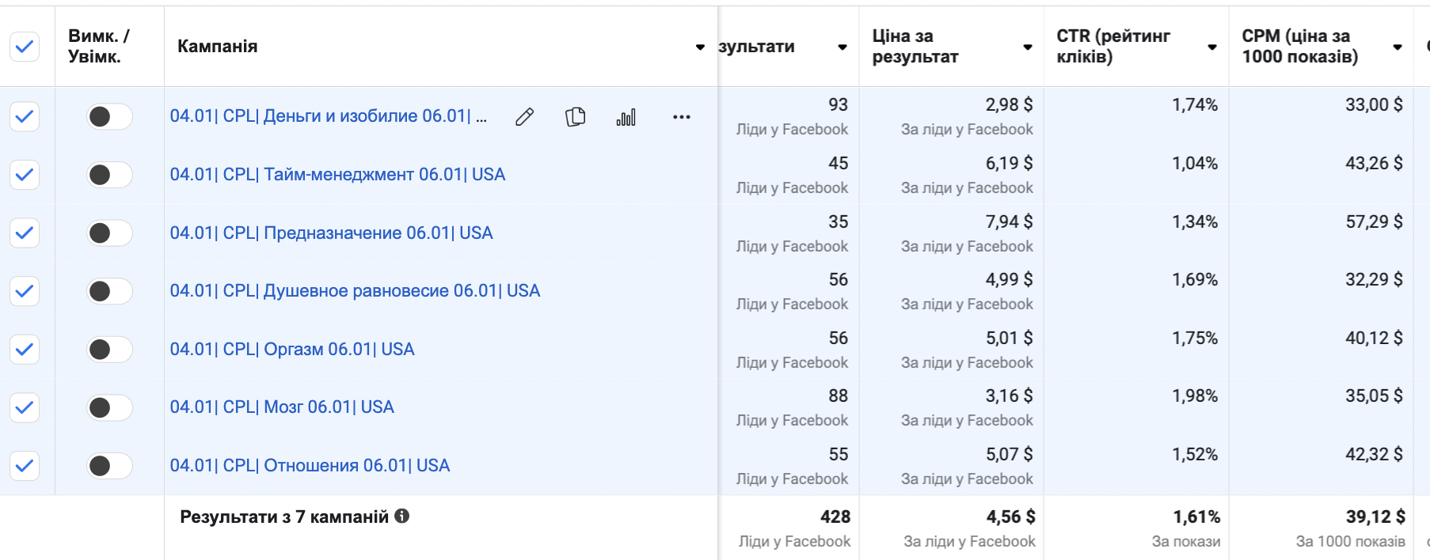Screen dimensions: 1430x560
Task: Uncheck the checkbox for the Мозг campaign
Action: [x=25, y=407]
